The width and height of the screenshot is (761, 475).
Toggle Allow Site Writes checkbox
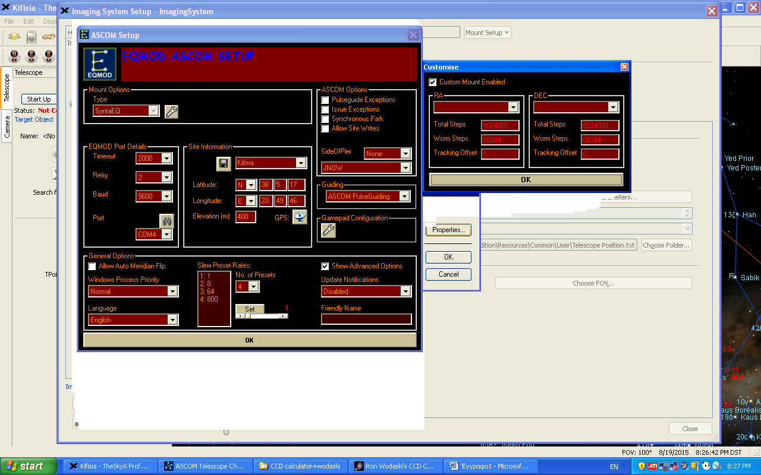tap(325, 128)
